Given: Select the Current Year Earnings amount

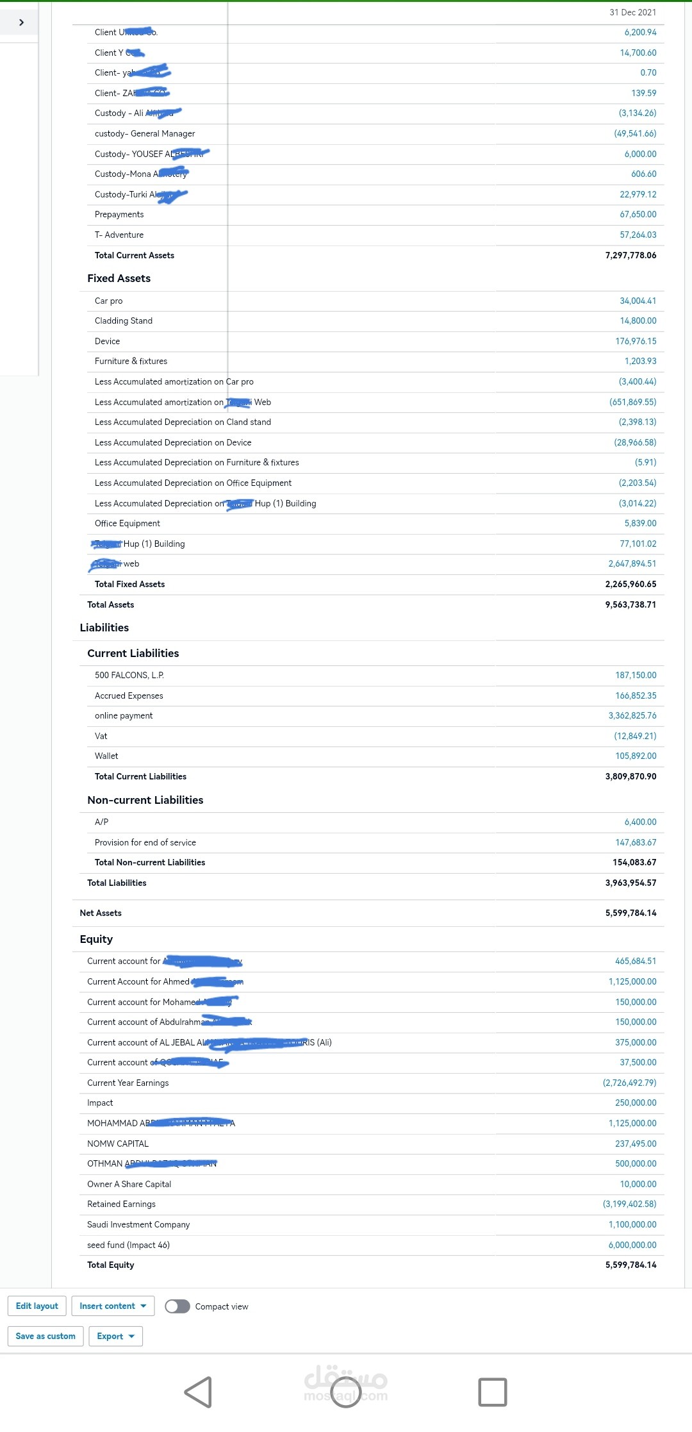Looking at the screenshot, I should point(629,1083).
